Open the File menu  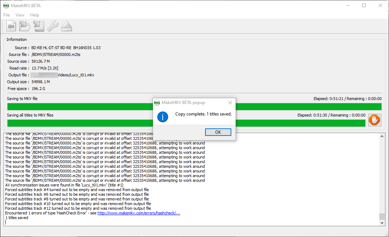click(x=6, y=15)
